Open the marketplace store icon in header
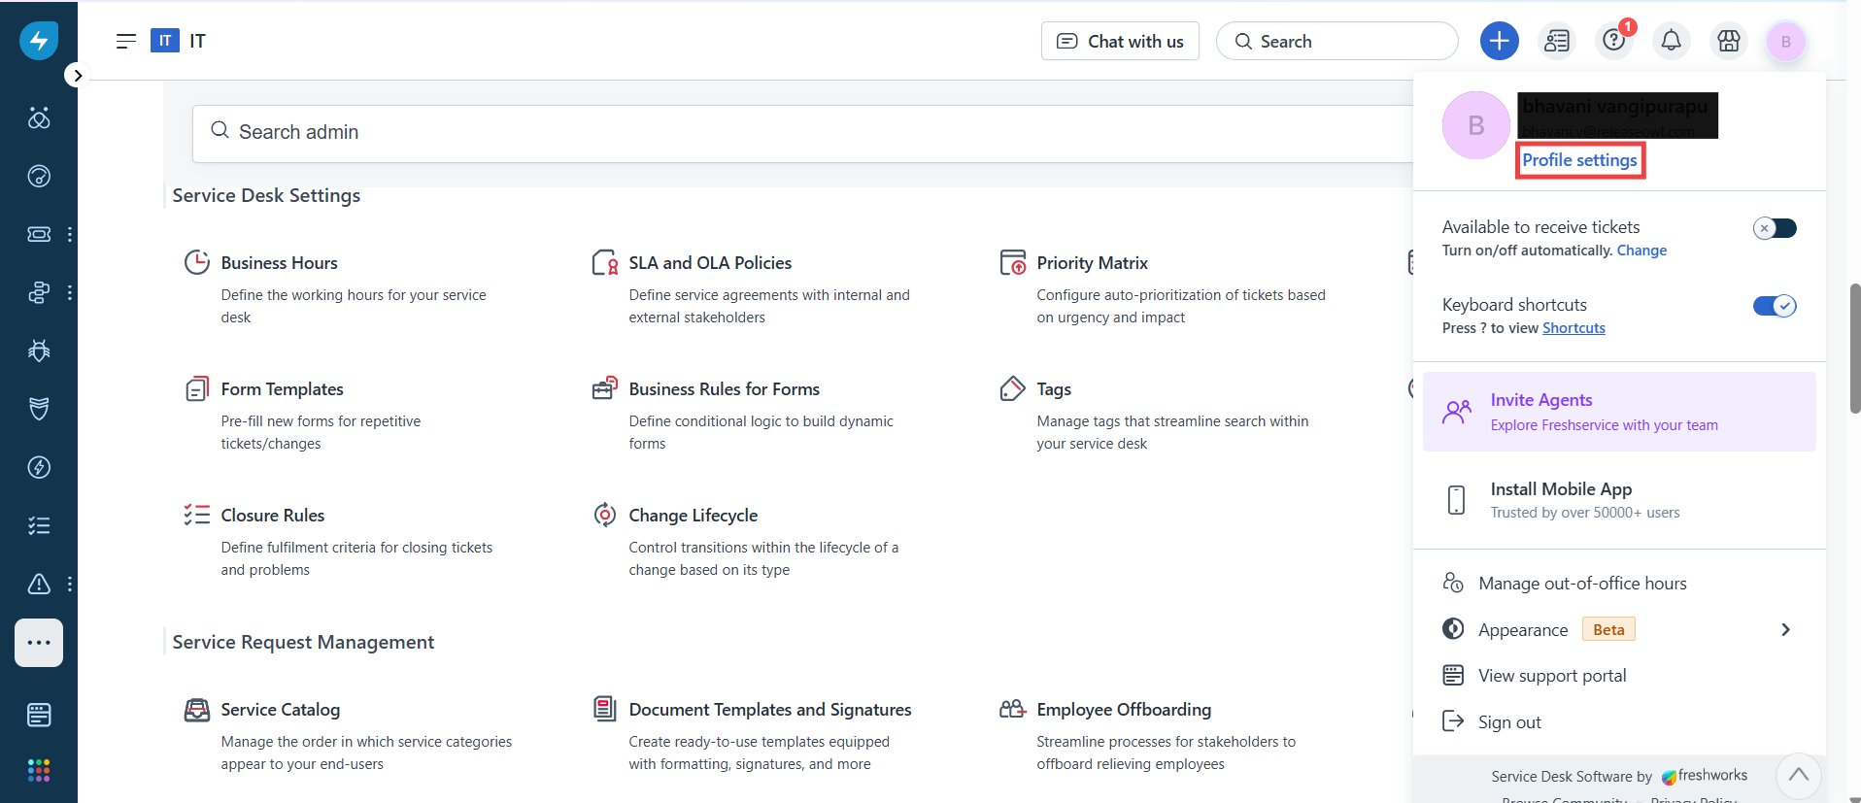The width and height of the screenshot is (1861, 803). (x=1729, y=41)
